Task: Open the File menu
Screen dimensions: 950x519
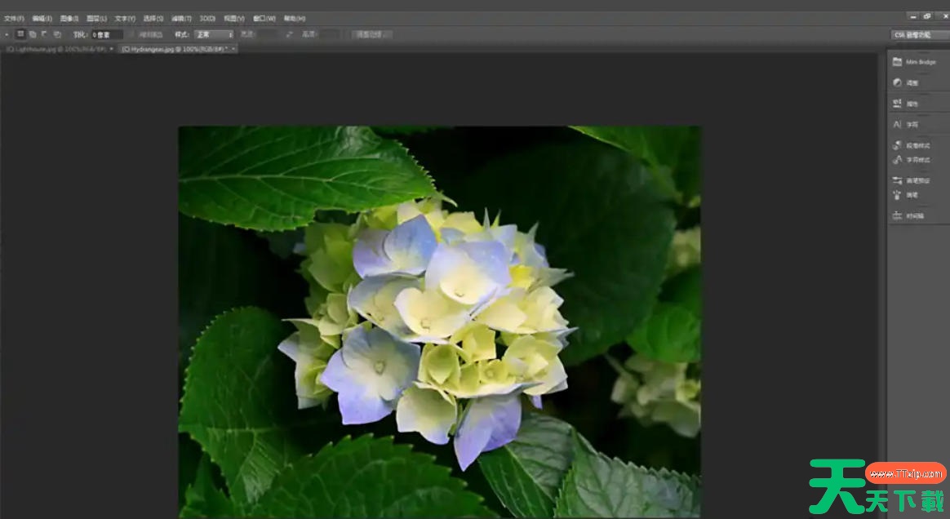Action: tap(14, 18)
